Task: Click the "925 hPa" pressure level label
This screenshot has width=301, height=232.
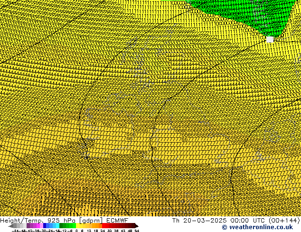Action: 61,220
